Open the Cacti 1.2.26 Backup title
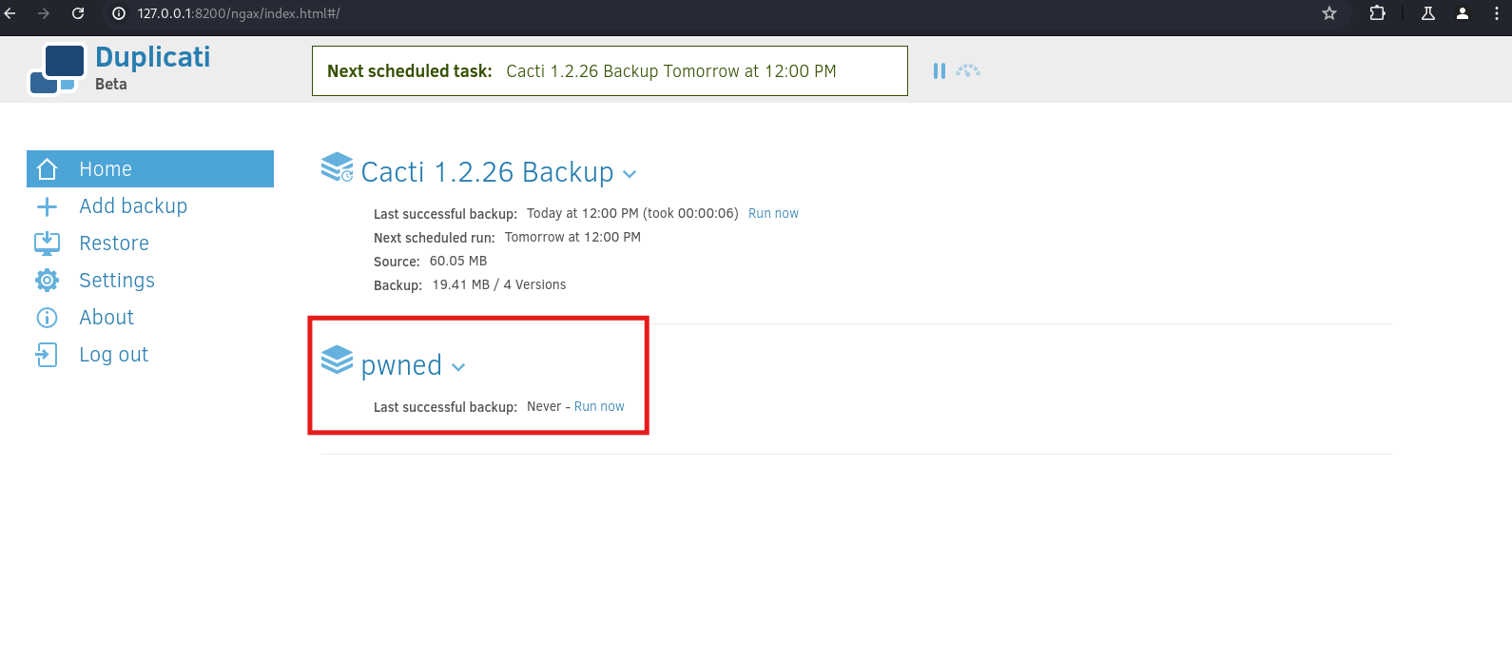Viewport: 1512px width, 663px height. [487, 172]
